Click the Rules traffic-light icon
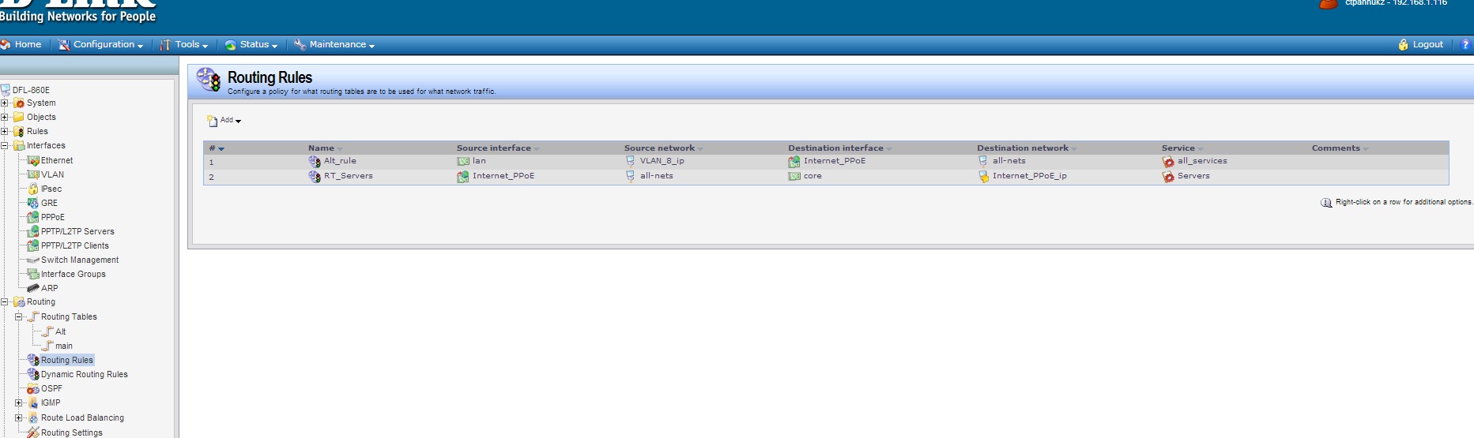 click(19, 131)
